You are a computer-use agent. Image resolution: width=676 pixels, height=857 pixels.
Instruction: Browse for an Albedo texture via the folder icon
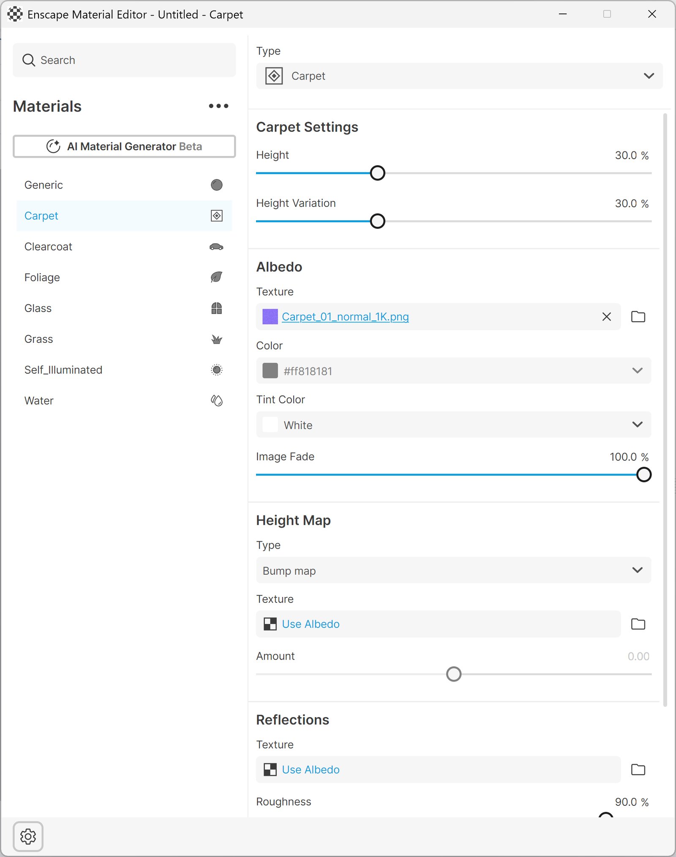[x=638, y=317]
